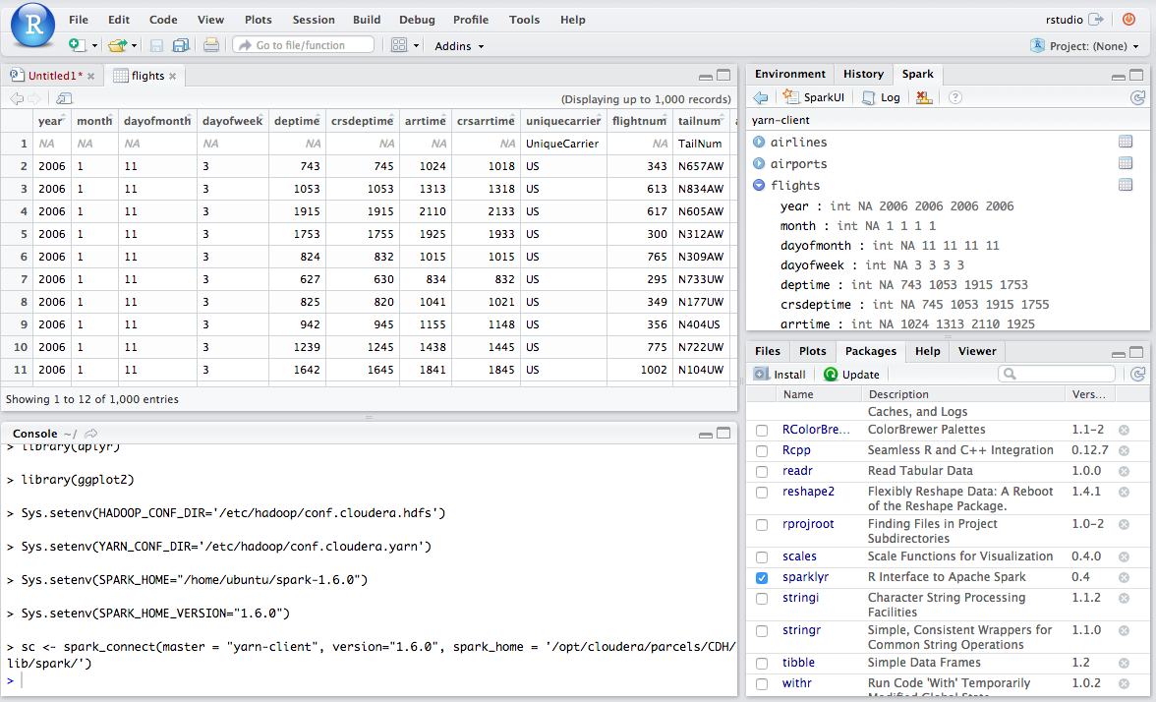1156x702 pixels.
Task: Click the Save document floppy icon
Action: click(156, 45)
